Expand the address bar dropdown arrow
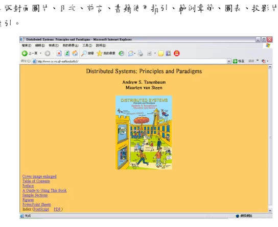 coord(229,61)
